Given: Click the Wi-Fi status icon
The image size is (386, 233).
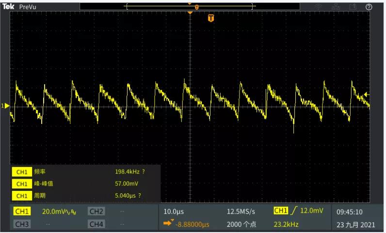Looking at the screenshot, I should pyautogui.click(x=318, y=7).
